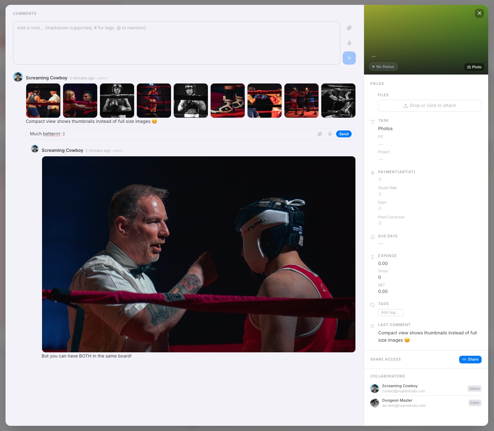The image size is (494, 431).
Task: Click the Last Comment text
Action: [427, 336]
